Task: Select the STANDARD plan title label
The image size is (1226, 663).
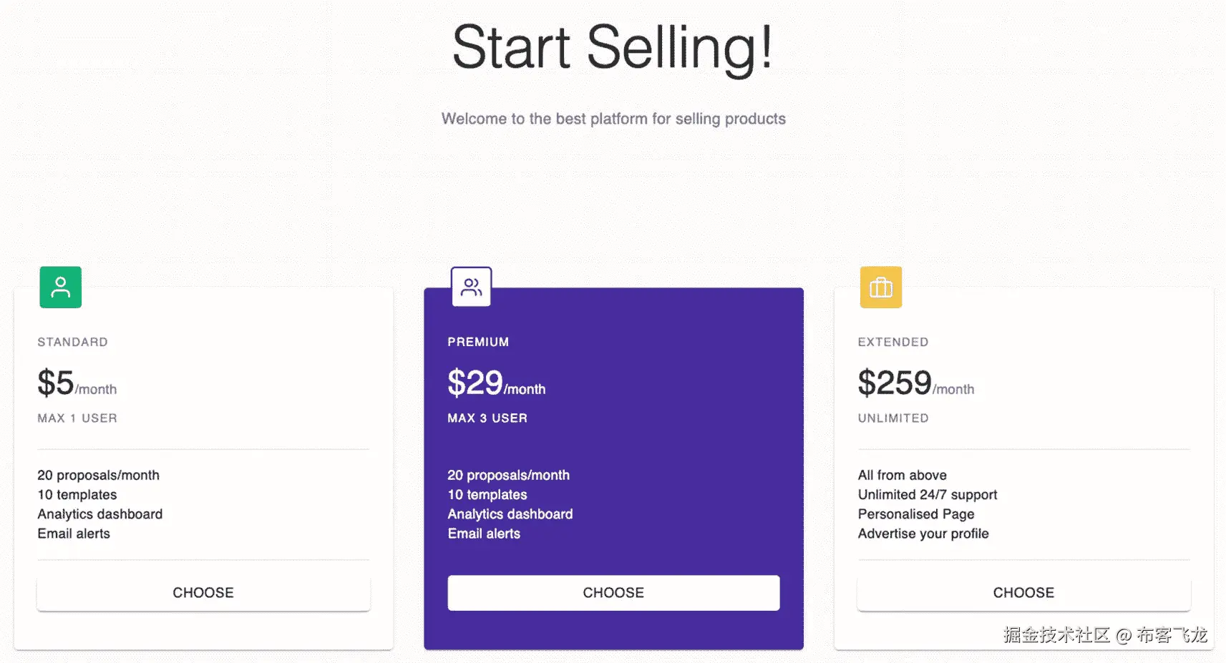Action: click(x=72, y=342)
